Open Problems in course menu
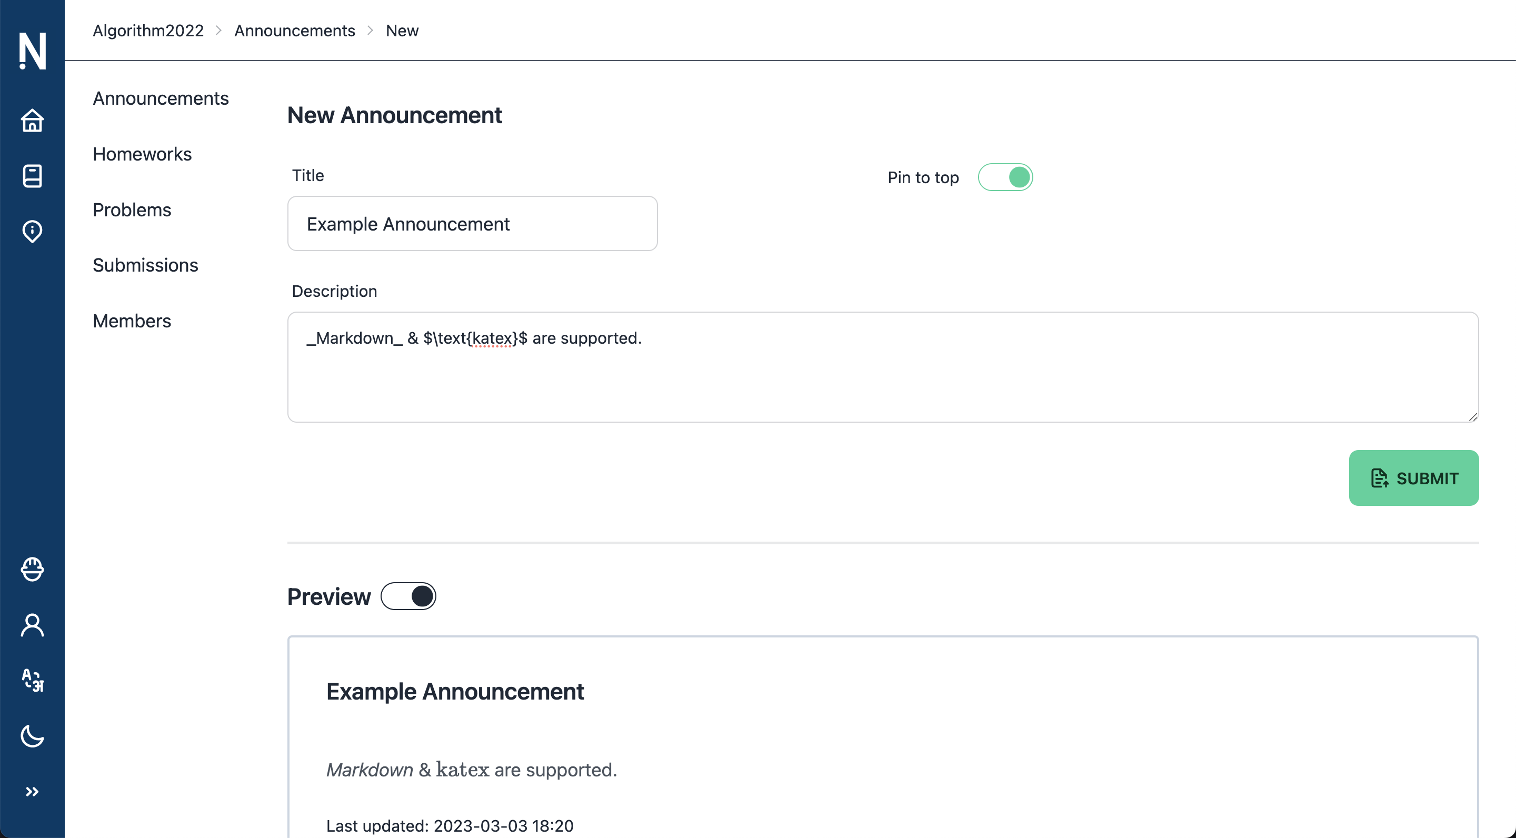The image size is (1516, 838). point(132,210)
